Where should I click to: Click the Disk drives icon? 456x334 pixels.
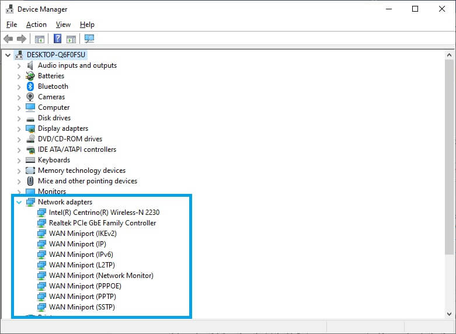point(30,119)
